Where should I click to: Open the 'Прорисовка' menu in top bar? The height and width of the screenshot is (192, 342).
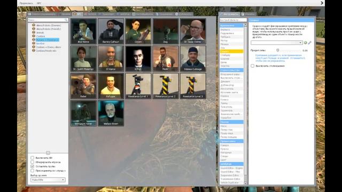pos(26,3)
